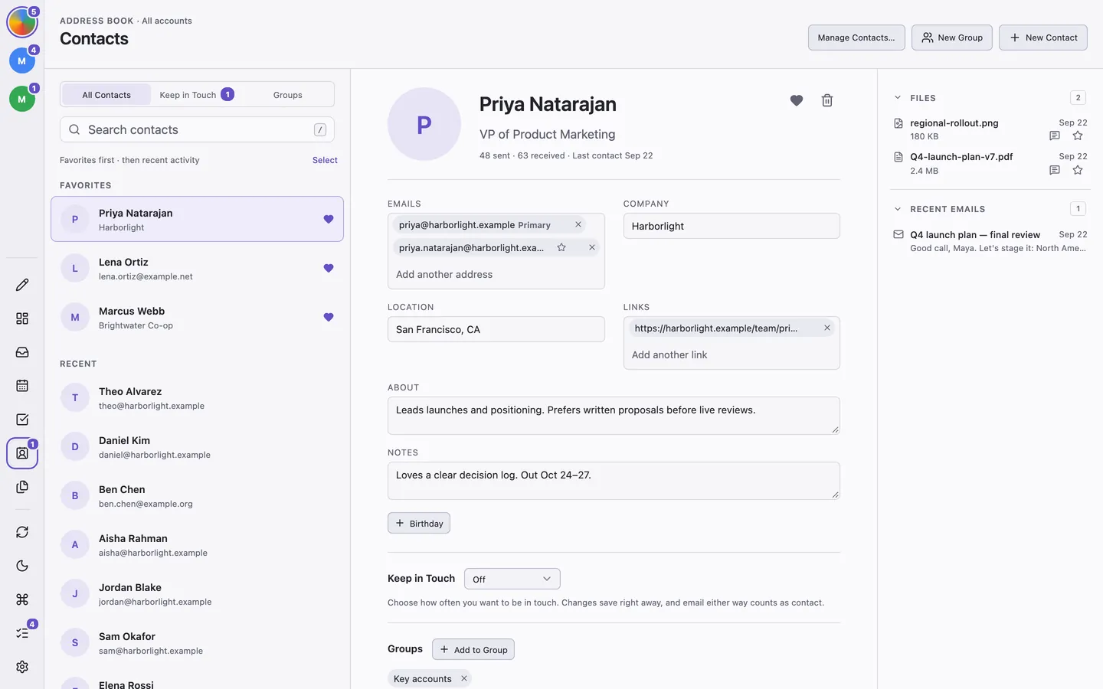Open Theo Alvarez contact from the list
This screenshot has width=1103, height=689.
(197, 398)
